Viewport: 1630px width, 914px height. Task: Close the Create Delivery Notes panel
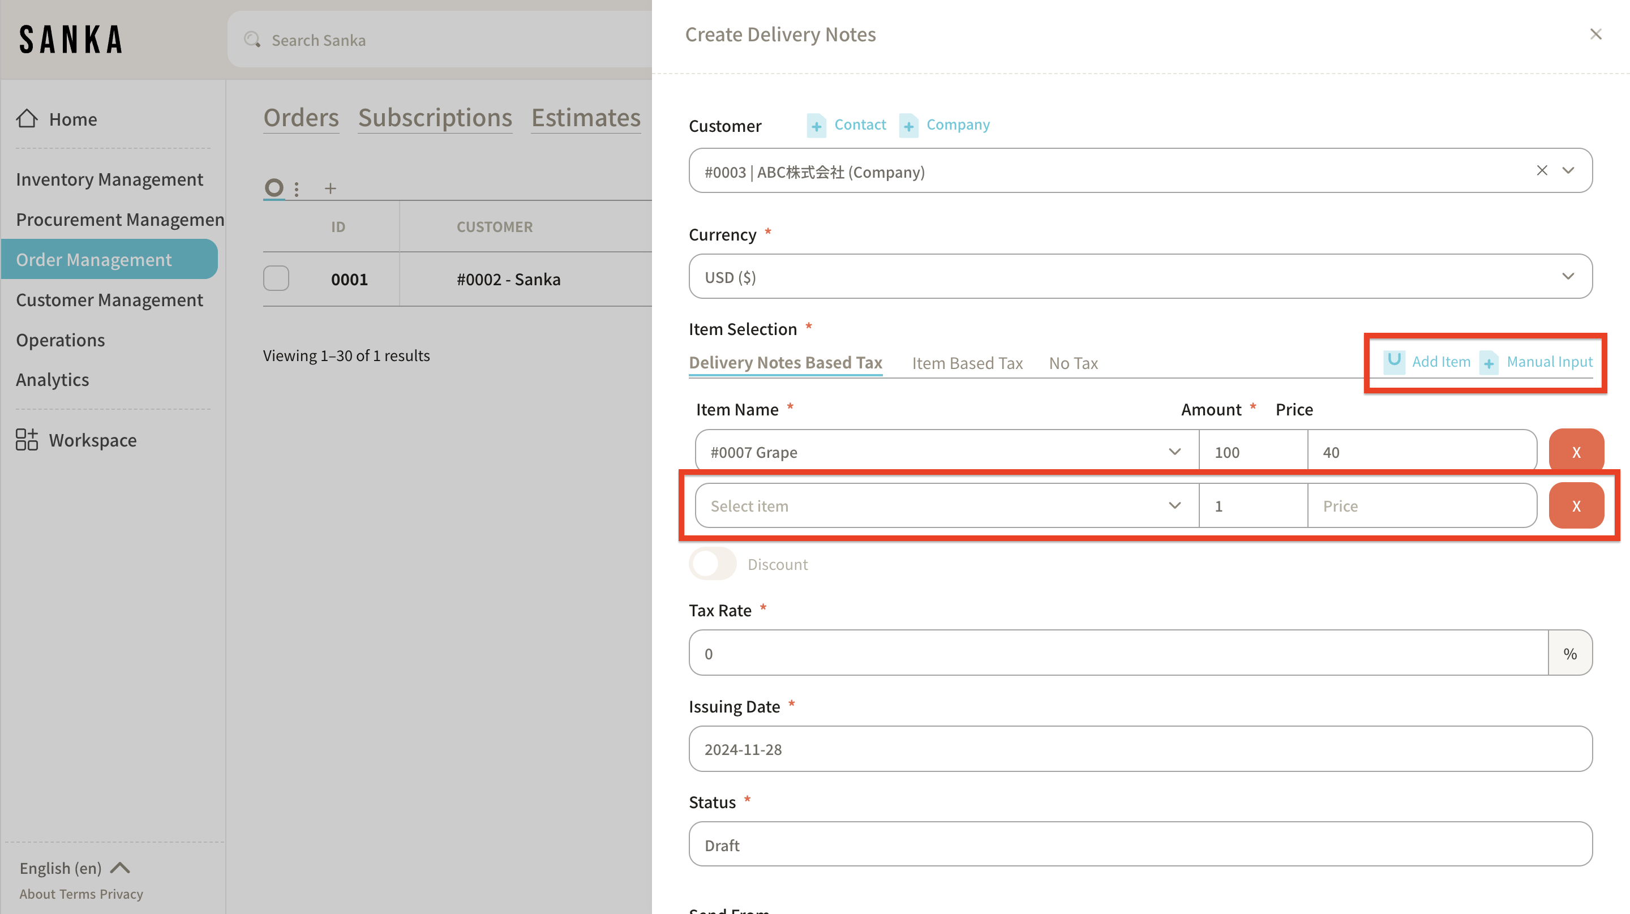[x=1595, y=34]
